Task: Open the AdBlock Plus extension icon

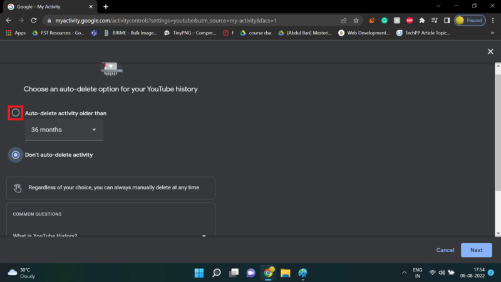Action: [x=410, y=21]
